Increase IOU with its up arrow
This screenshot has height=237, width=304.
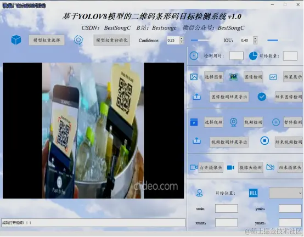[x=255, y=38]
